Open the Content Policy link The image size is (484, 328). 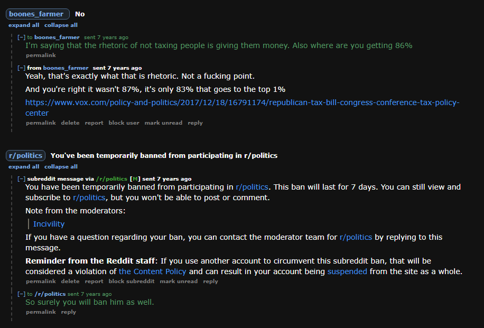pos(153,271)
